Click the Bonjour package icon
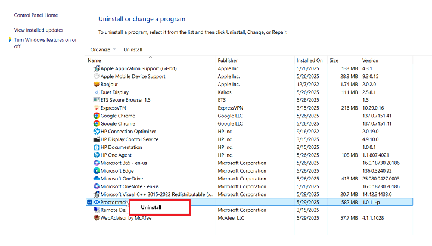The height and width of the screenshot is (246, 432). 97,85
